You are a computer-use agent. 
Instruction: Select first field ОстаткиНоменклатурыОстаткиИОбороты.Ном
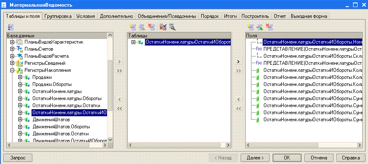pos(312,42)
